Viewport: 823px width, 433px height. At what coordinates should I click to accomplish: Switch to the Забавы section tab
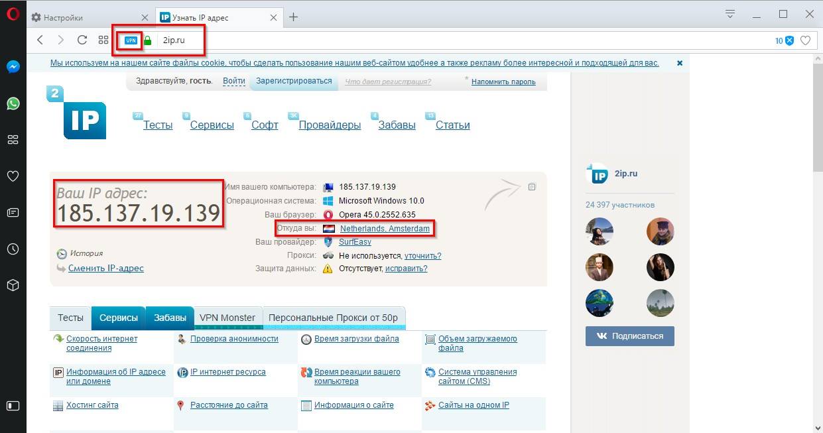click(170, 318)
